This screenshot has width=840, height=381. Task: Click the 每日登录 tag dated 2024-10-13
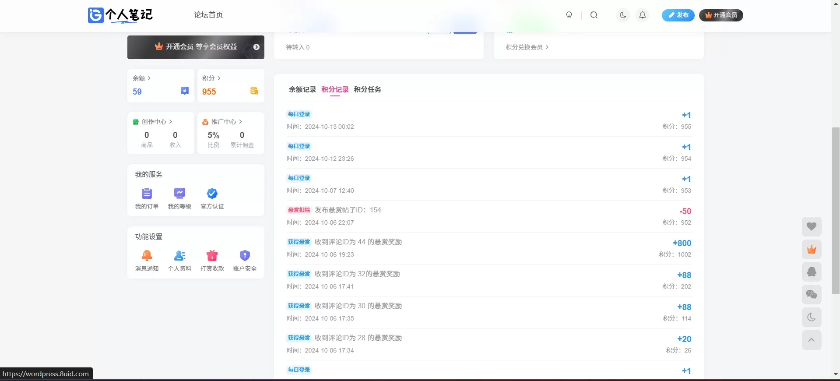click(299, 114)
